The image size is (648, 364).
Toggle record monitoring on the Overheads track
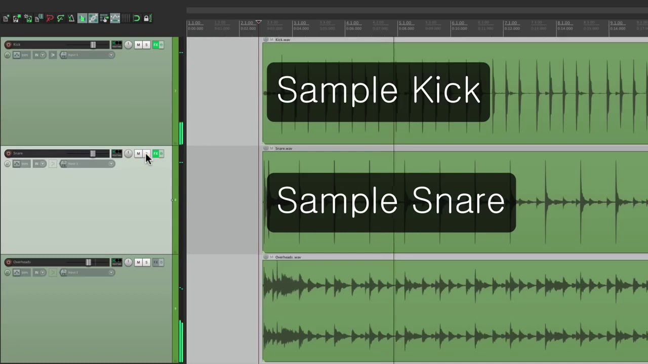tap(53, 272)
